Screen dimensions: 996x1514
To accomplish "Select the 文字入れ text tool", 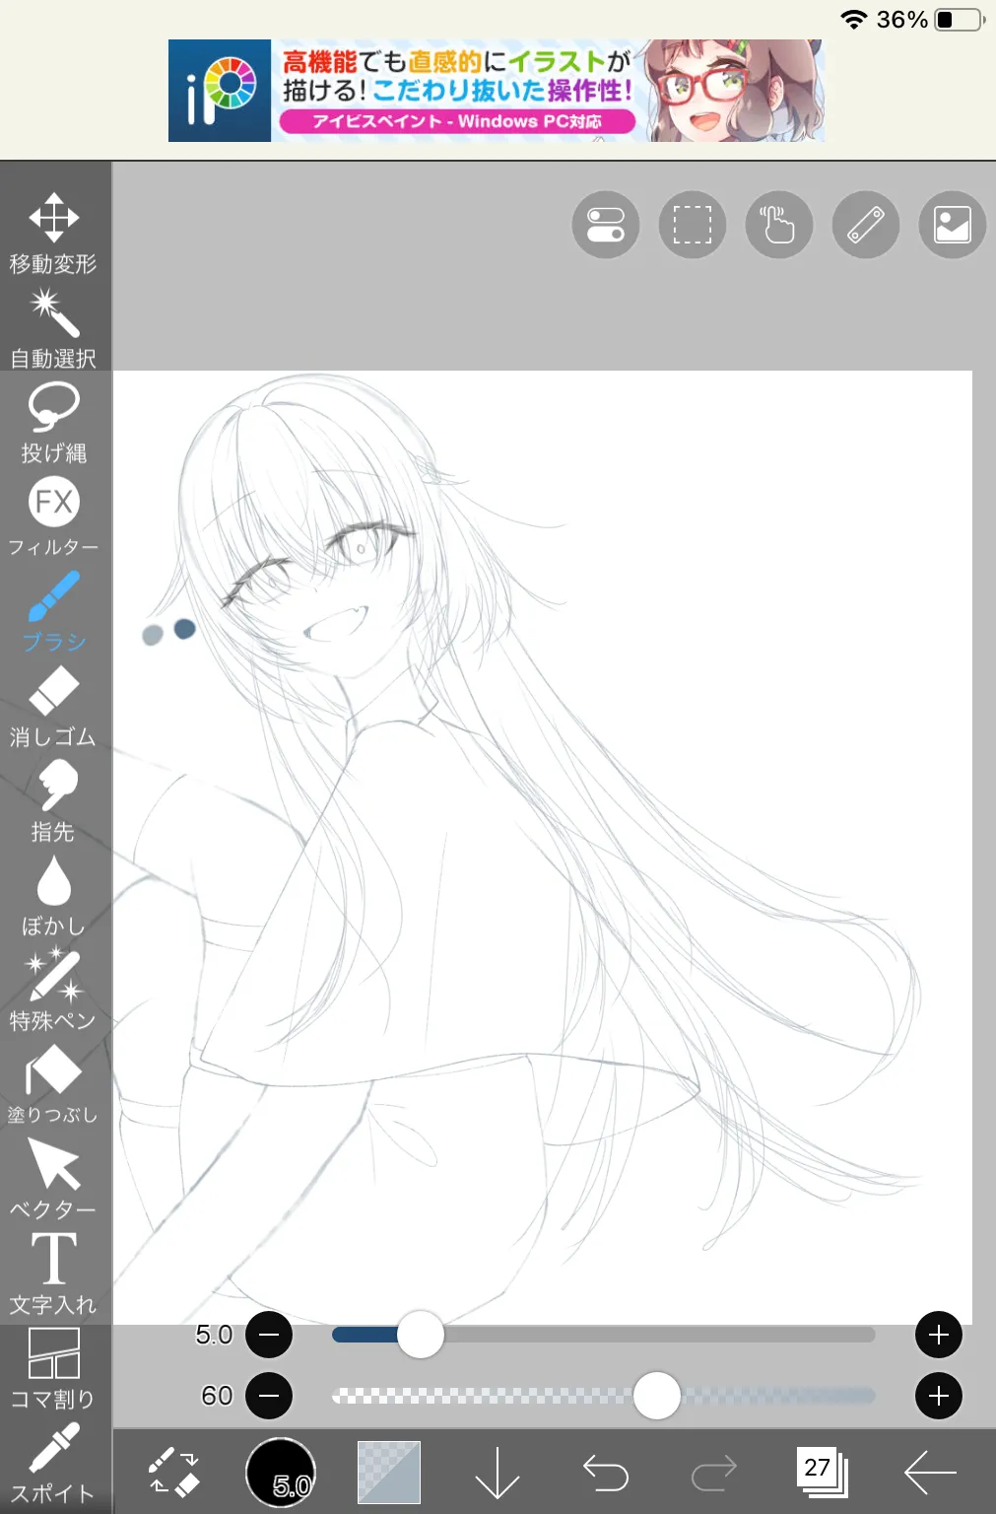I will pos(54,1273).
